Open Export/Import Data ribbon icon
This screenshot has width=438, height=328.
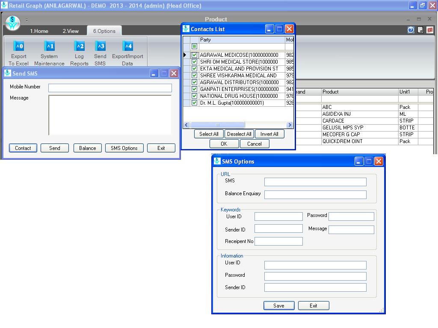pos(127,46)
